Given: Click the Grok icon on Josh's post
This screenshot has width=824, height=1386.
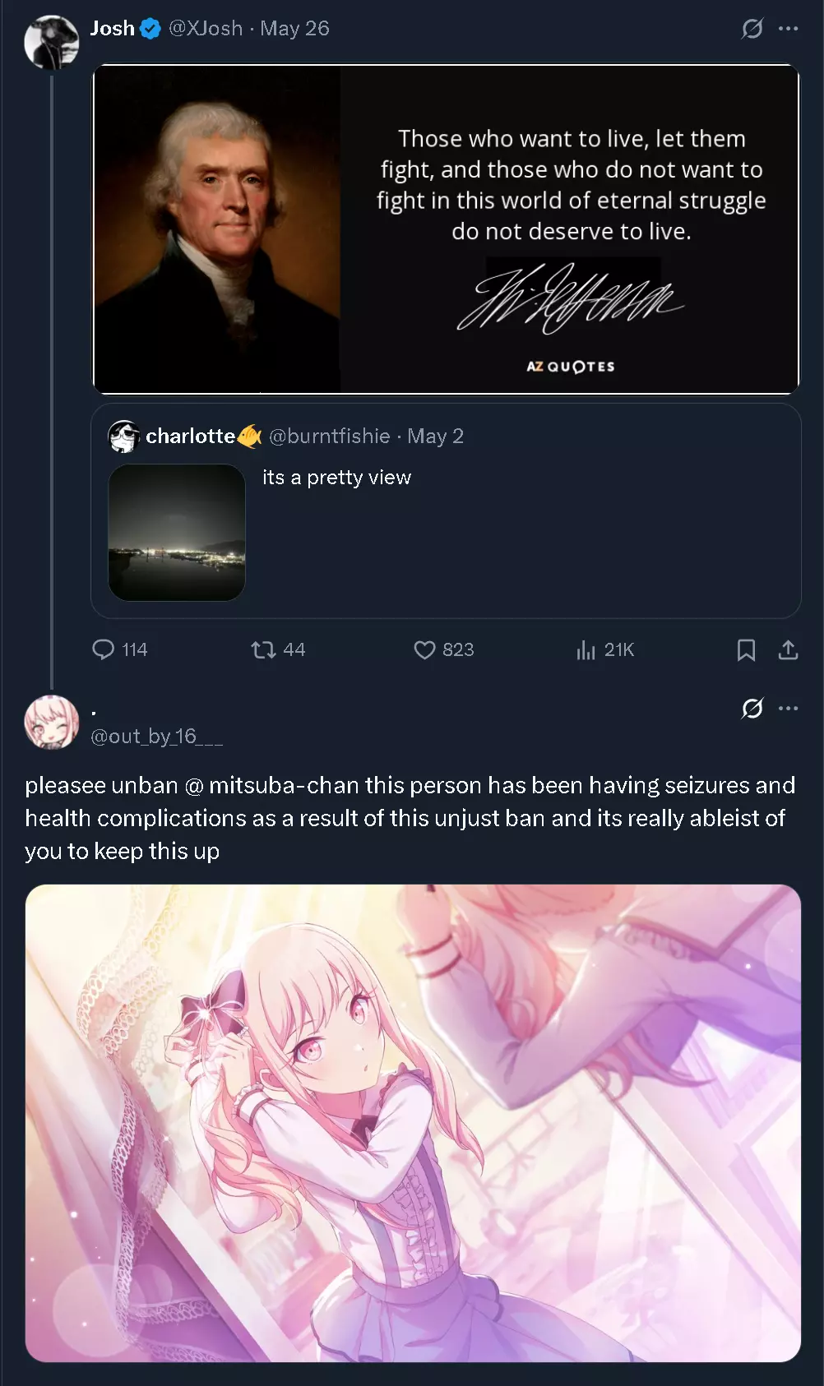Looking at the screenshot, I should (752, 29).
